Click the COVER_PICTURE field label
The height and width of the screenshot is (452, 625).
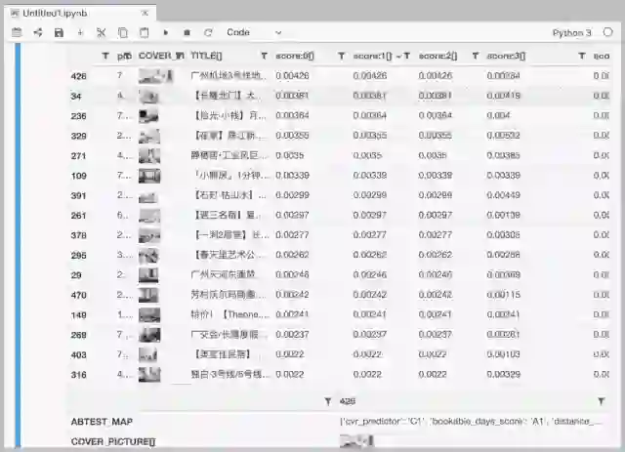point(113,441)
